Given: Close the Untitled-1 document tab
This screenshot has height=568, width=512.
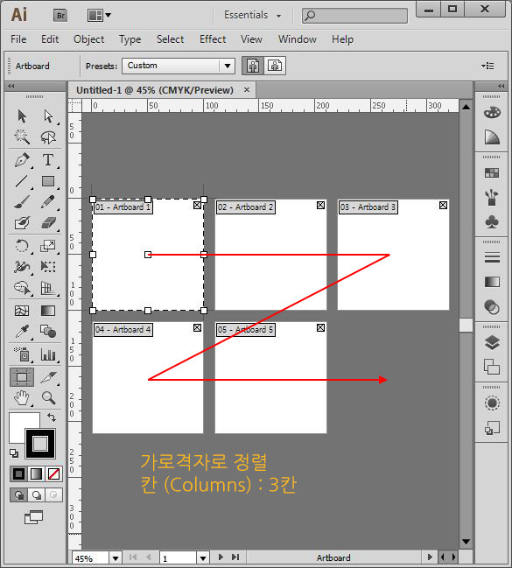Looking at the screenshot, I should (x=247, y=89).
